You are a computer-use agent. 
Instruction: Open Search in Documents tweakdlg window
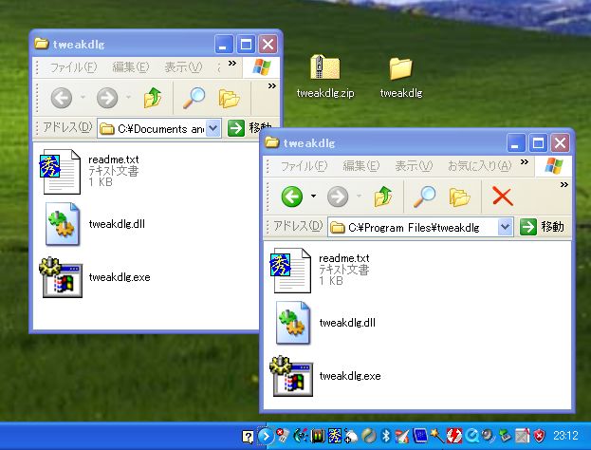pyautogui.click(x=194, y=98)
